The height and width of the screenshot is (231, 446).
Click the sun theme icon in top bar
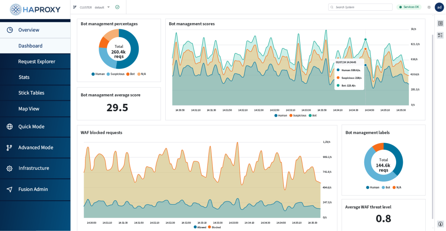[429, 7]
